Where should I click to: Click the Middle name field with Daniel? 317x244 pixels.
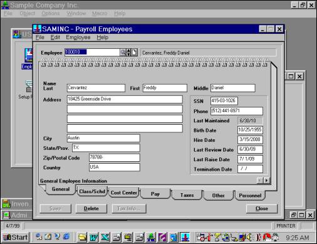pos(233,88)
